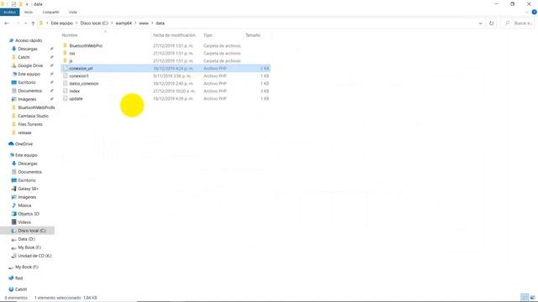Open Camtasia Studio folder in sidebar
538x302 pixels.
33,116
